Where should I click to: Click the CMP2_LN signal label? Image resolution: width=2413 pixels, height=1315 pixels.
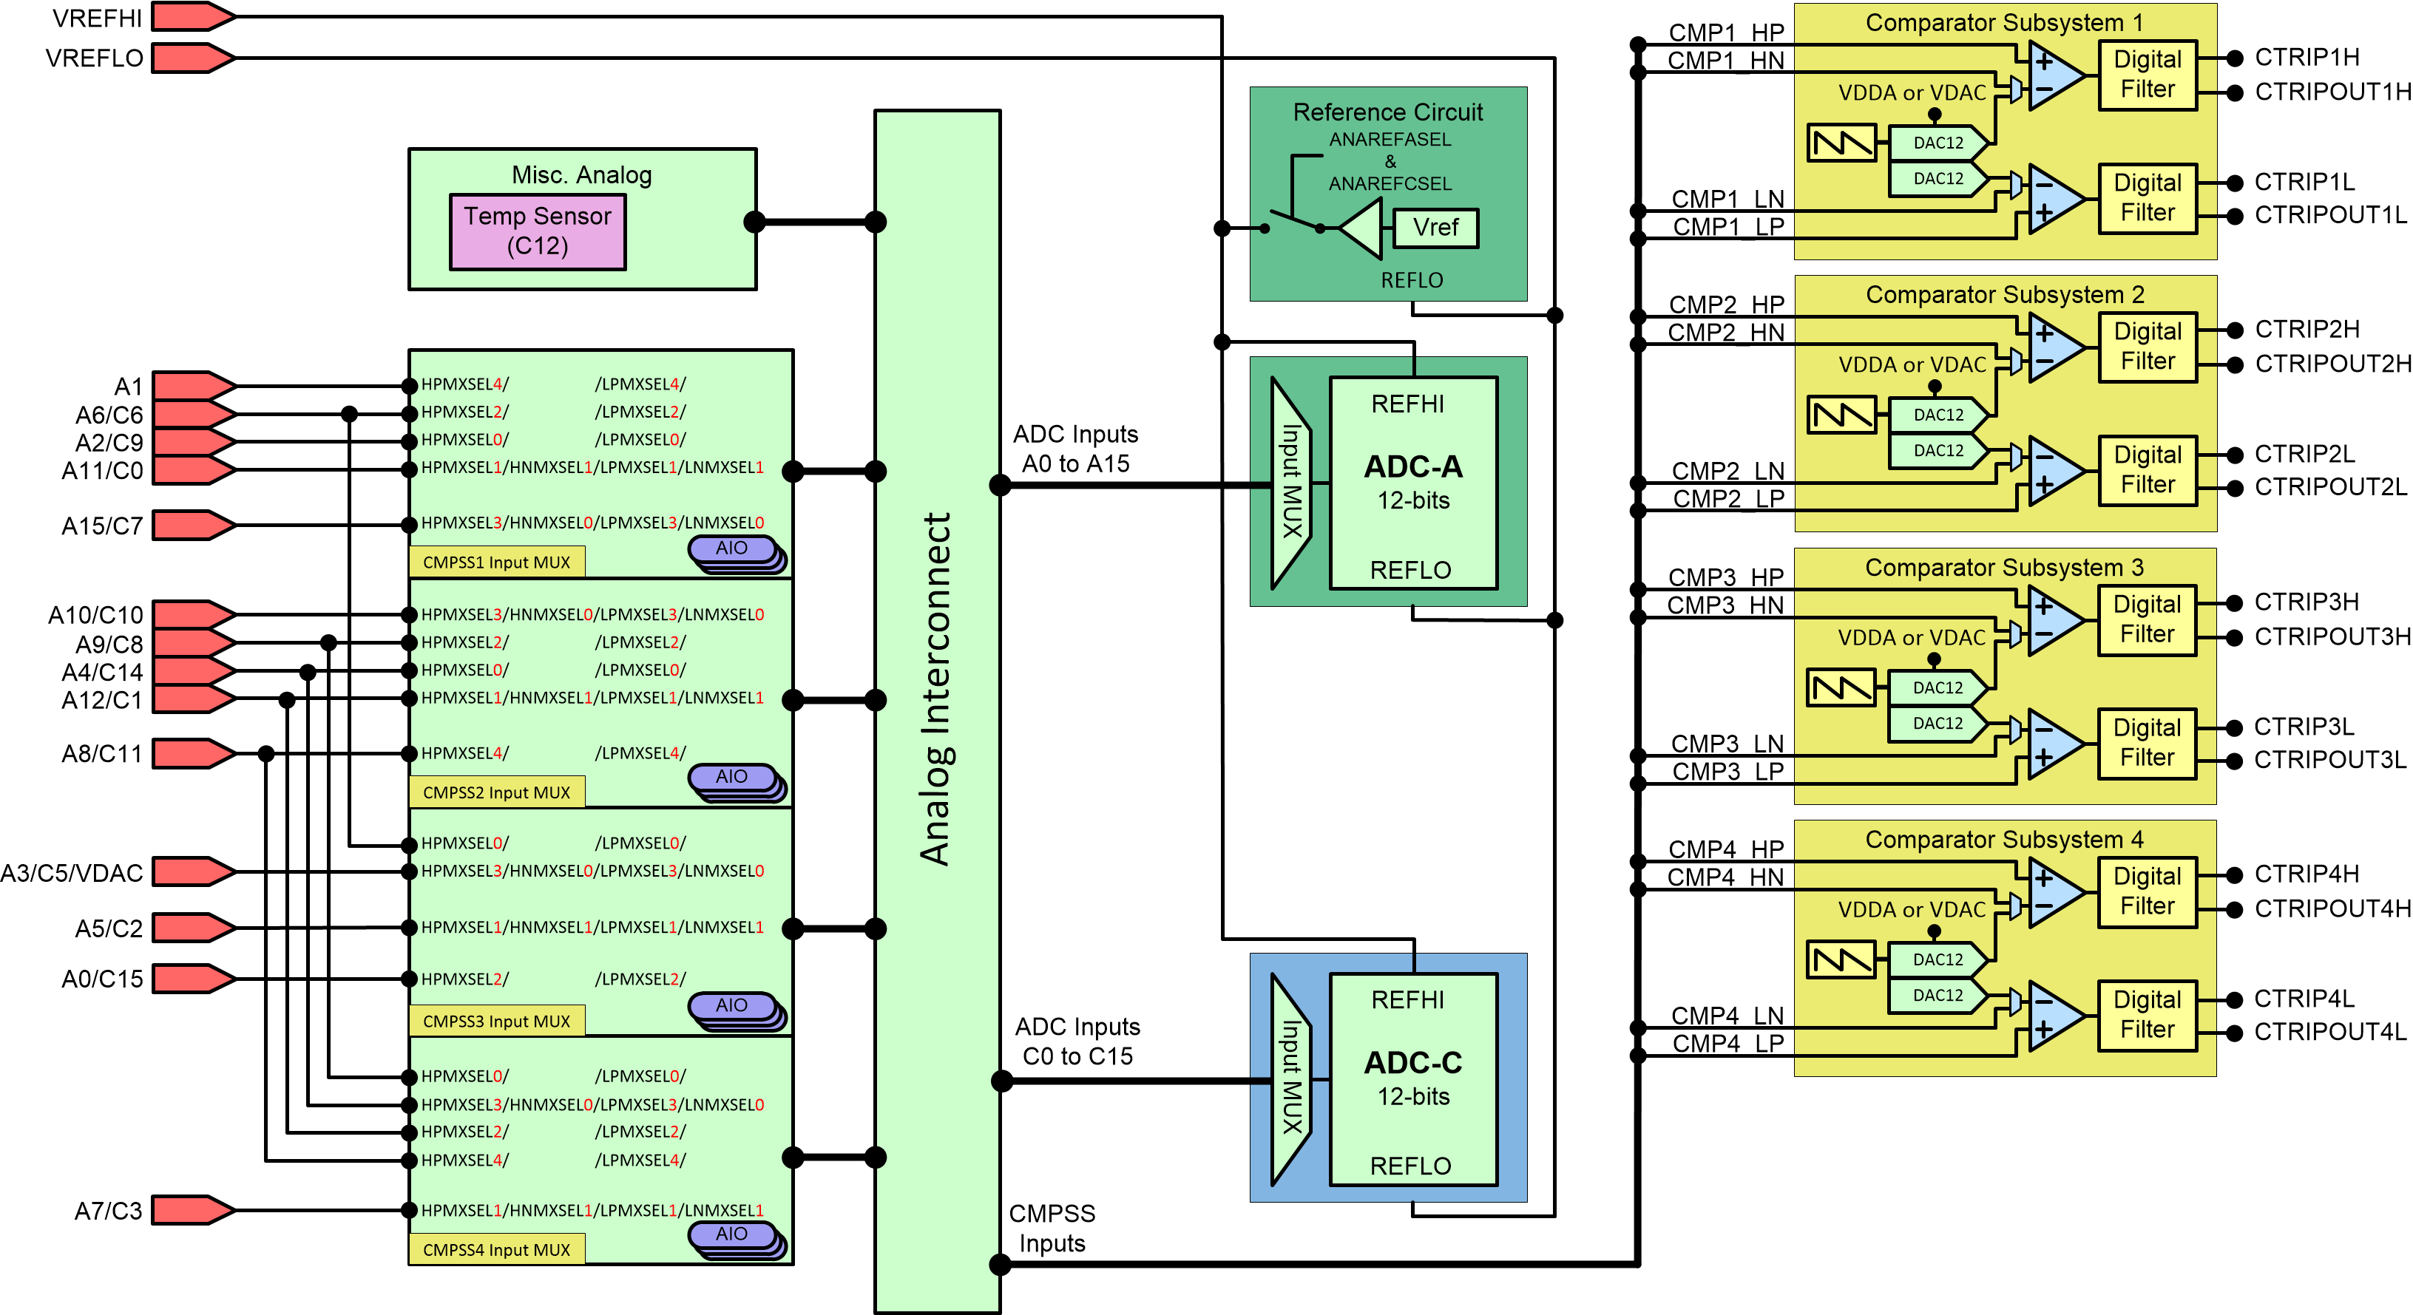[x=1728, y=471]
